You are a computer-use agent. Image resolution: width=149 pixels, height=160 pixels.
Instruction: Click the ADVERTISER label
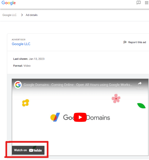(x=19, y=39)
